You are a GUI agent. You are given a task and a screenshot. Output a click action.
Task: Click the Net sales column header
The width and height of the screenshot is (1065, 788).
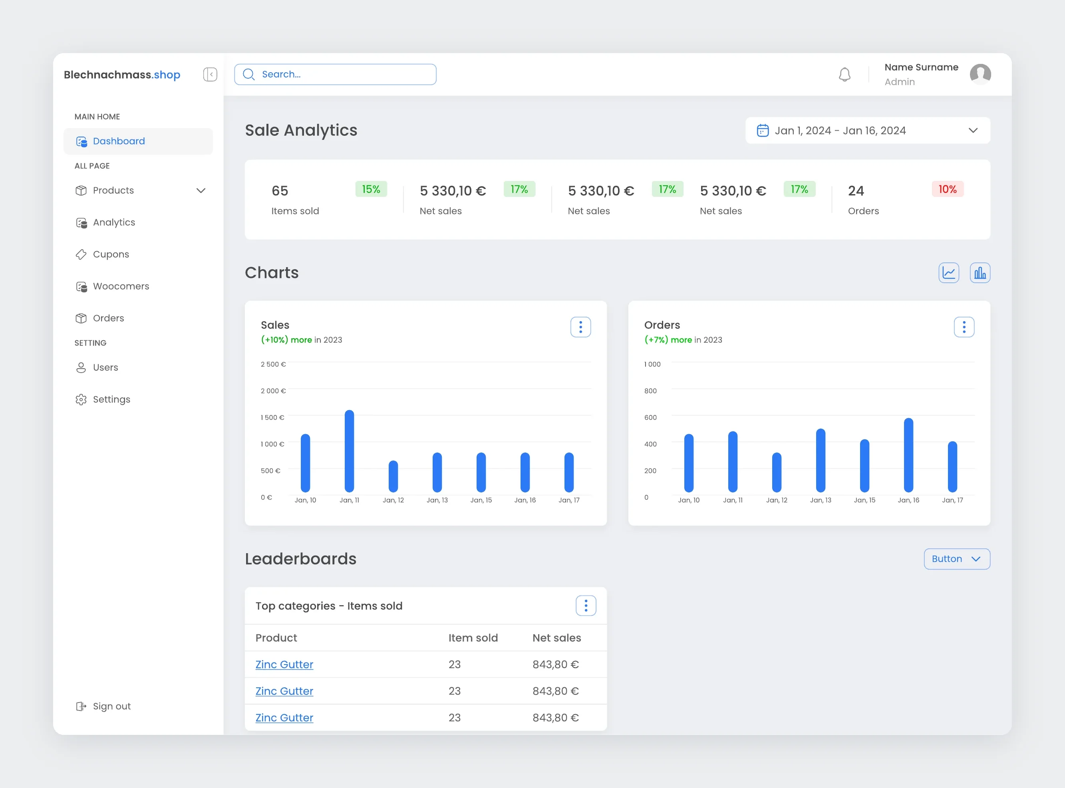point(557,638)
